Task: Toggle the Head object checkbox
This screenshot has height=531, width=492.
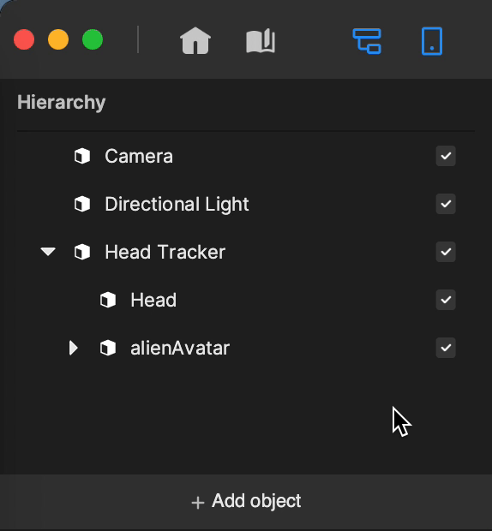Action: pyautogui.click(x=446, y=300)
